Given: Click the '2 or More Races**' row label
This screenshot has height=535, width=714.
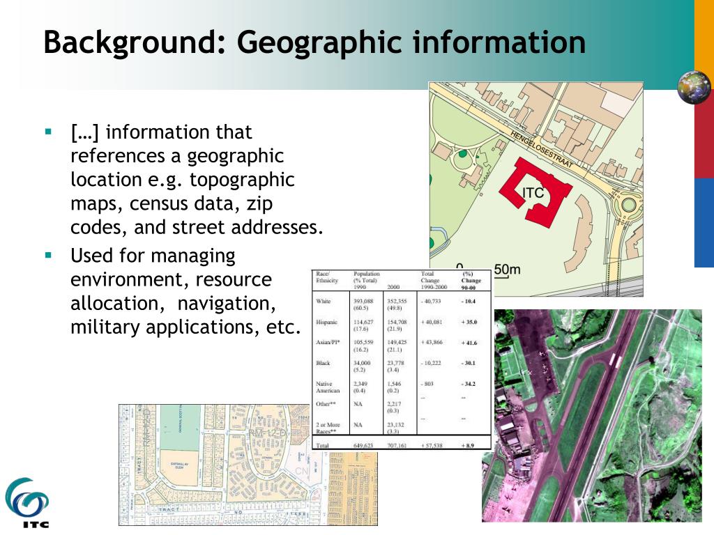Looking at the screenshot, I should [328, 428].
